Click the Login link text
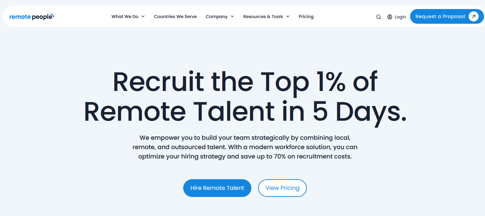The width and height of the screenshot is (485, 216). point(400,17)
